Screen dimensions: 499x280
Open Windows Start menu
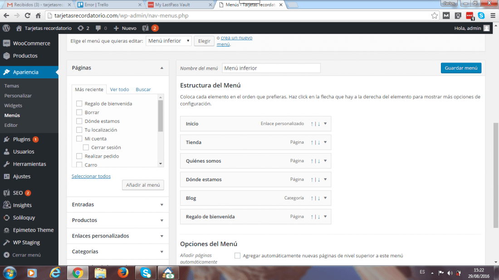pos(10,273)
